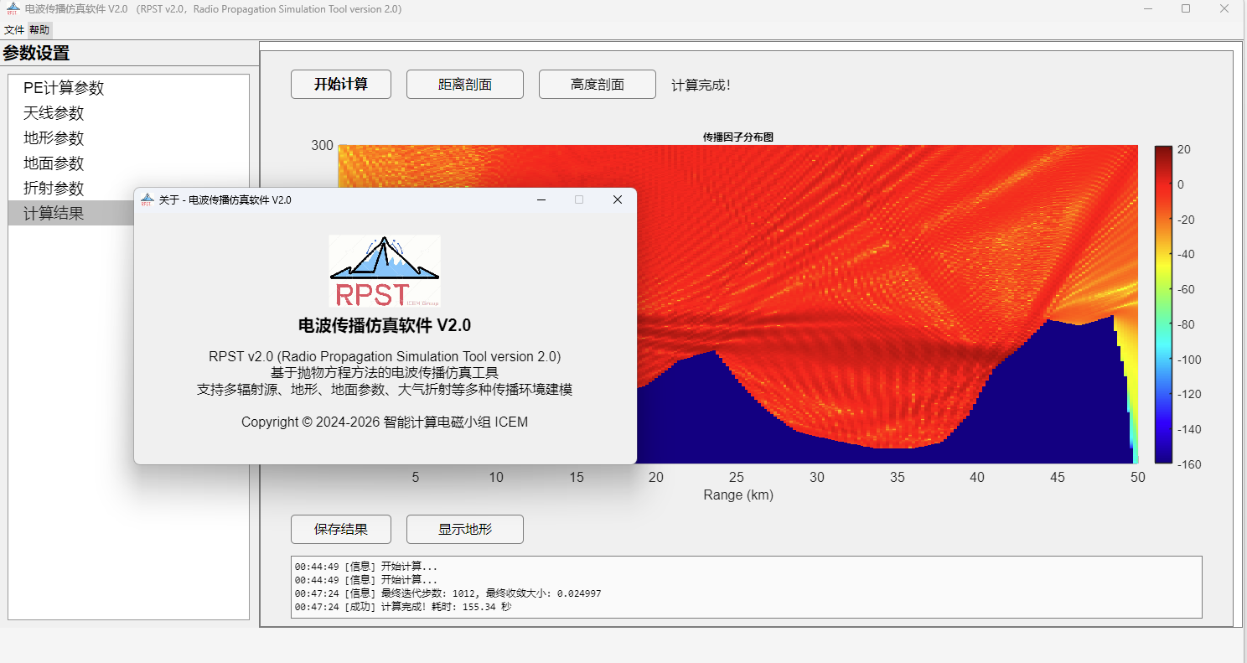The width and height of the screenshot is (1247, 663).
Task: Click the About dialog title bar icon
Action: pyautogui.click(x=147, y=199)
